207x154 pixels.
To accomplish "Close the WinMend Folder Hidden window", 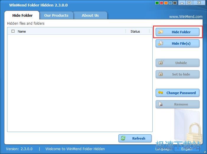I will click(199, 3).
